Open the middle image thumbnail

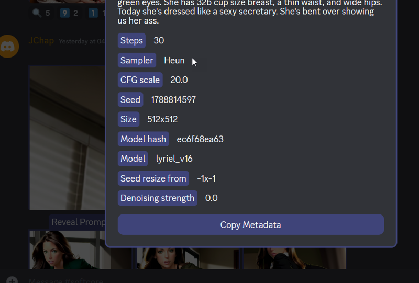[188, 258]
